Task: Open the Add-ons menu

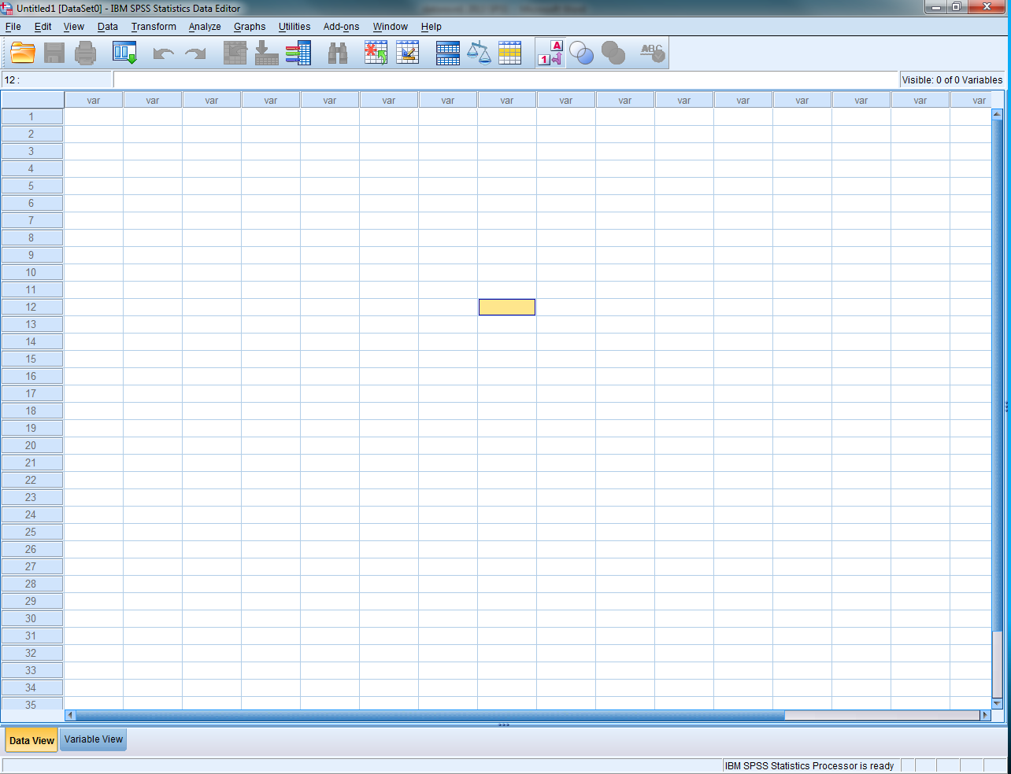Action: [x=341, y=27]
